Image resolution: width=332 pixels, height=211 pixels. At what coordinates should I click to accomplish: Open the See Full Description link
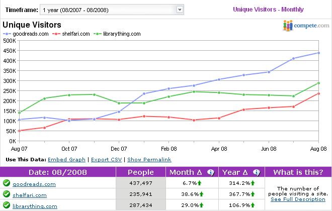click(x=298, y=200)
